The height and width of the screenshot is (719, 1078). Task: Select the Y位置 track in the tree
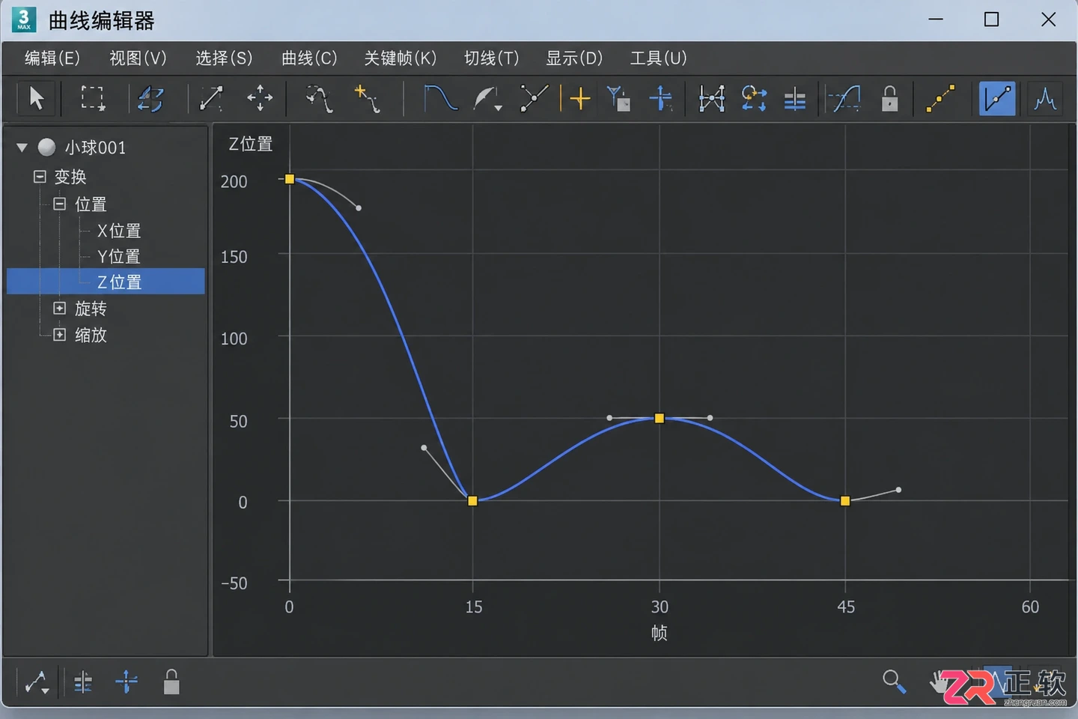(119, 256)
